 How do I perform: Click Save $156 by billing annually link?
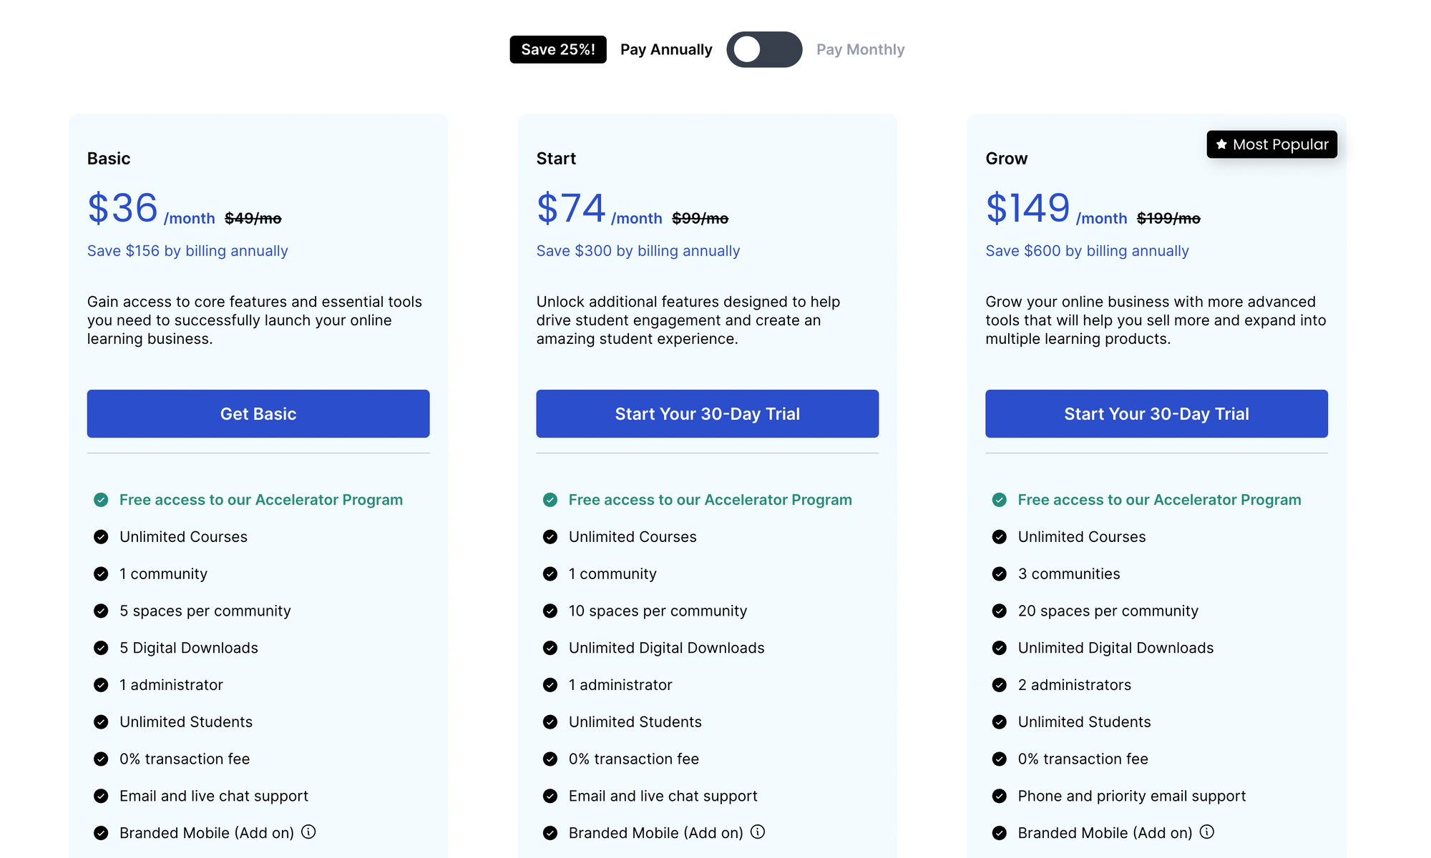tap(187, 251)
